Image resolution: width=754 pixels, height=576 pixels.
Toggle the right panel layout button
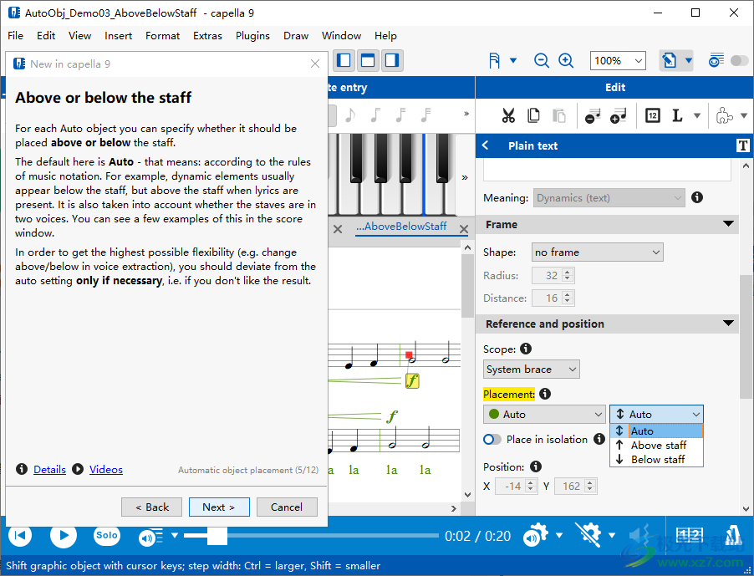[x=392, y=60]
